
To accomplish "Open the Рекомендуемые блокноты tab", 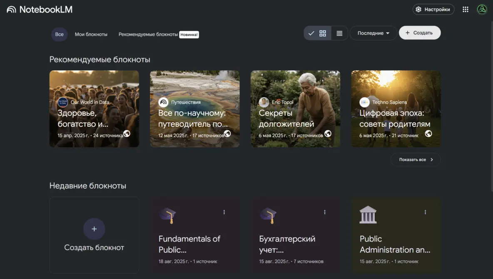I will pyautogui.click(x=148, y=35).
